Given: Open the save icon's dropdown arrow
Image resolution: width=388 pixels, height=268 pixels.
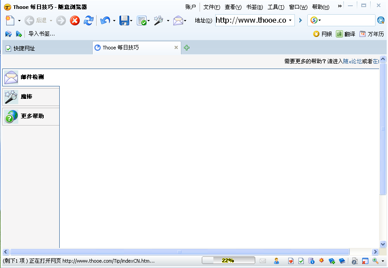Looking at the screenshot, I should click(131, 21).
